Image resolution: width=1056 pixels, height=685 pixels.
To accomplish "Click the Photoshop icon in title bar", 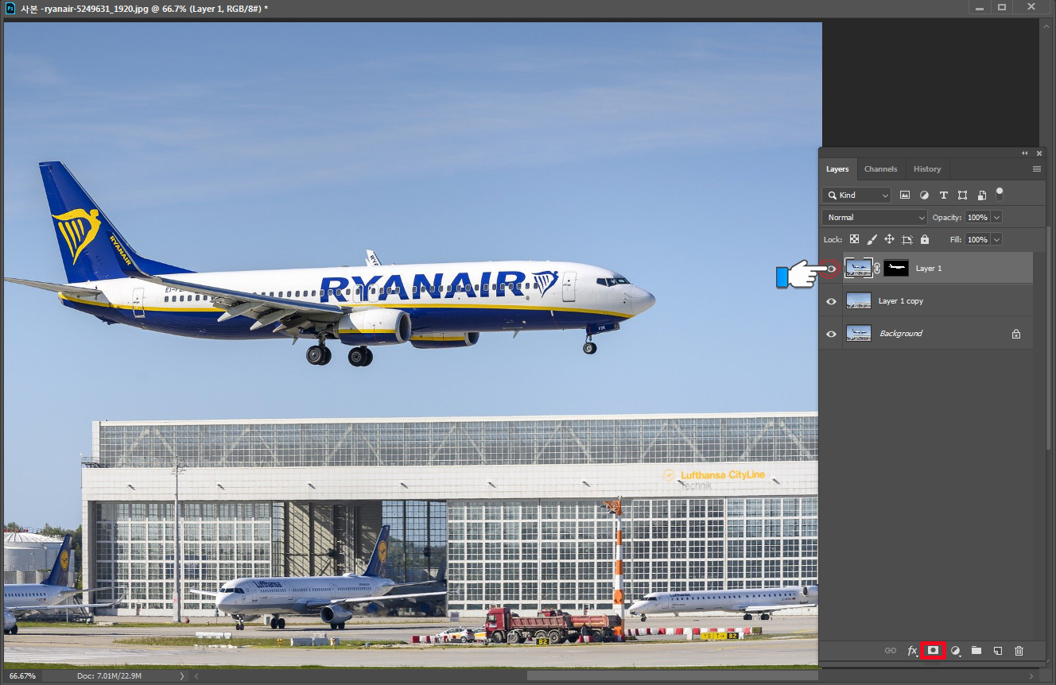I will (x=10, y=7).
